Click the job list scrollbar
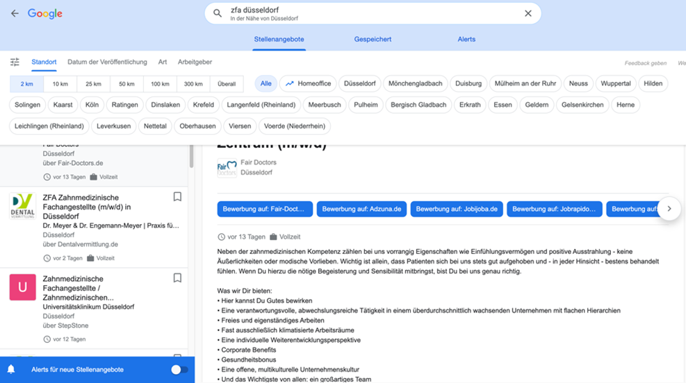Screen dimensions: 686x383 click(x=191, y=156)
